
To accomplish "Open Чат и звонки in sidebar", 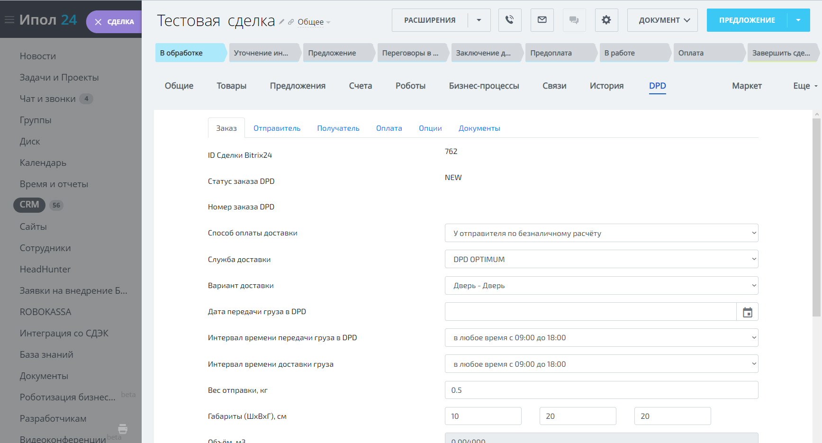I will (x=47, y=99).
